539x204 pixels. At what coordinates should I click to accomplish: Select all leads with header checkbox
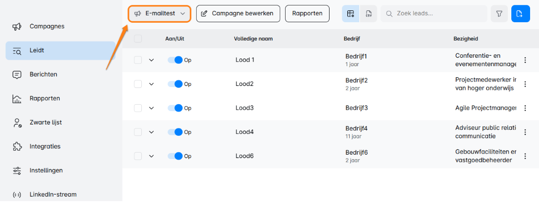coord(138,39)
